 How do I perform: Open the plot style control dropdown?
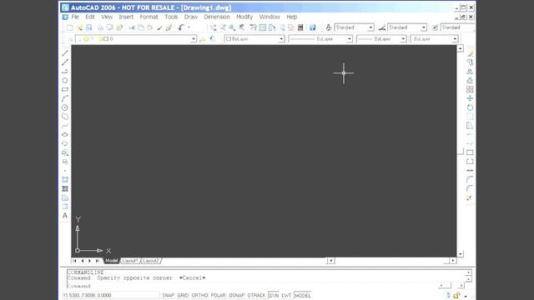pyautogui.click(x=455, y=39)
